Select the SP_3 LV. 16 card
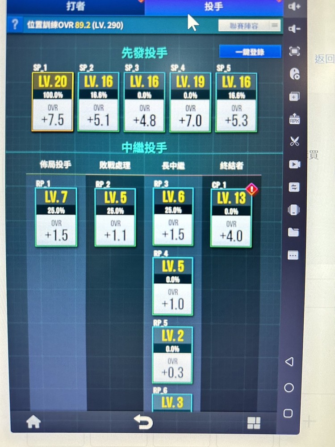 pos(144,102)
